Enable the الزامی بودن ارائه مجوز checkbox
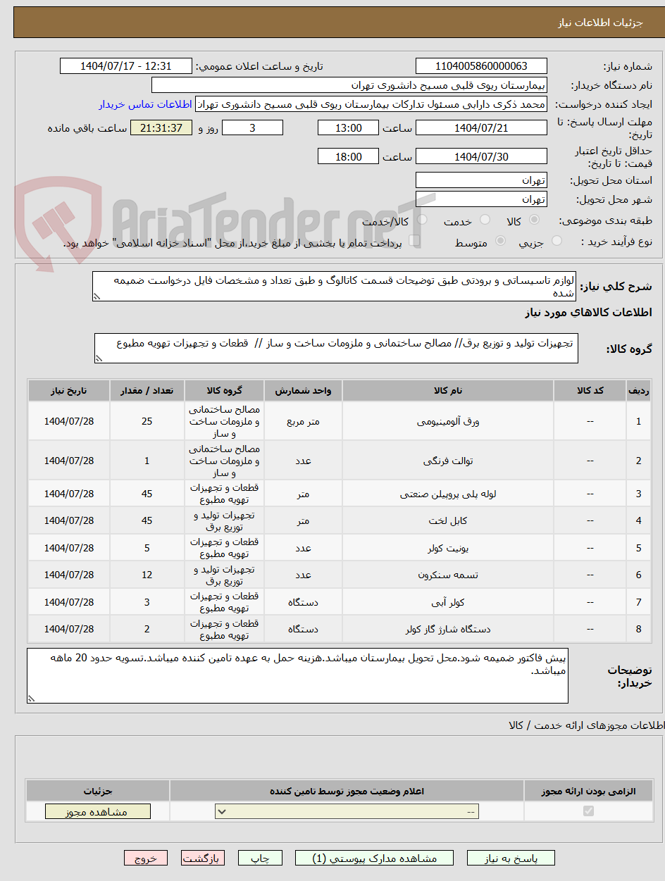The height and width of the screenshot is (881, 665). (x=589, y=811)
